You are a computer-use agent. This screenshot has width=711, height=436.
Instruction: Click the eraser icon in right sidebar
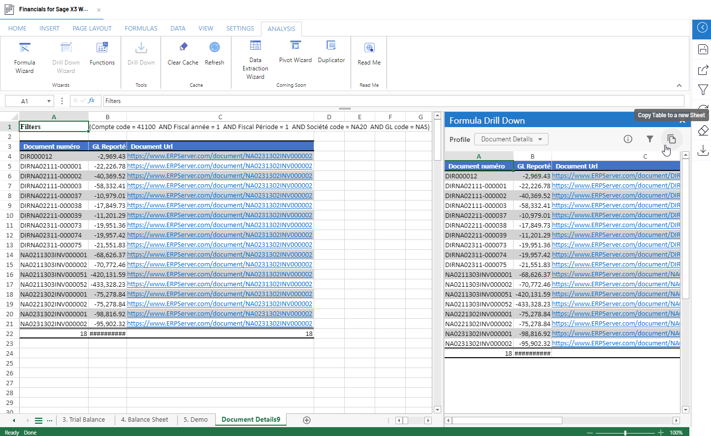pos(703,131)
